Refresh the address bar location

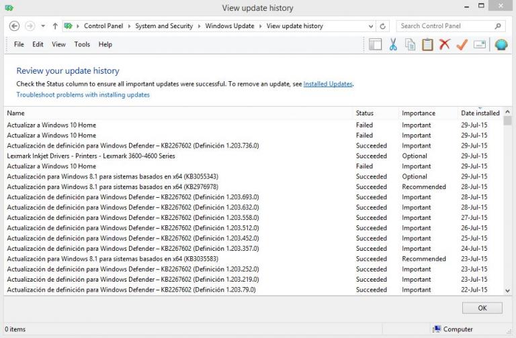(383, 26)
